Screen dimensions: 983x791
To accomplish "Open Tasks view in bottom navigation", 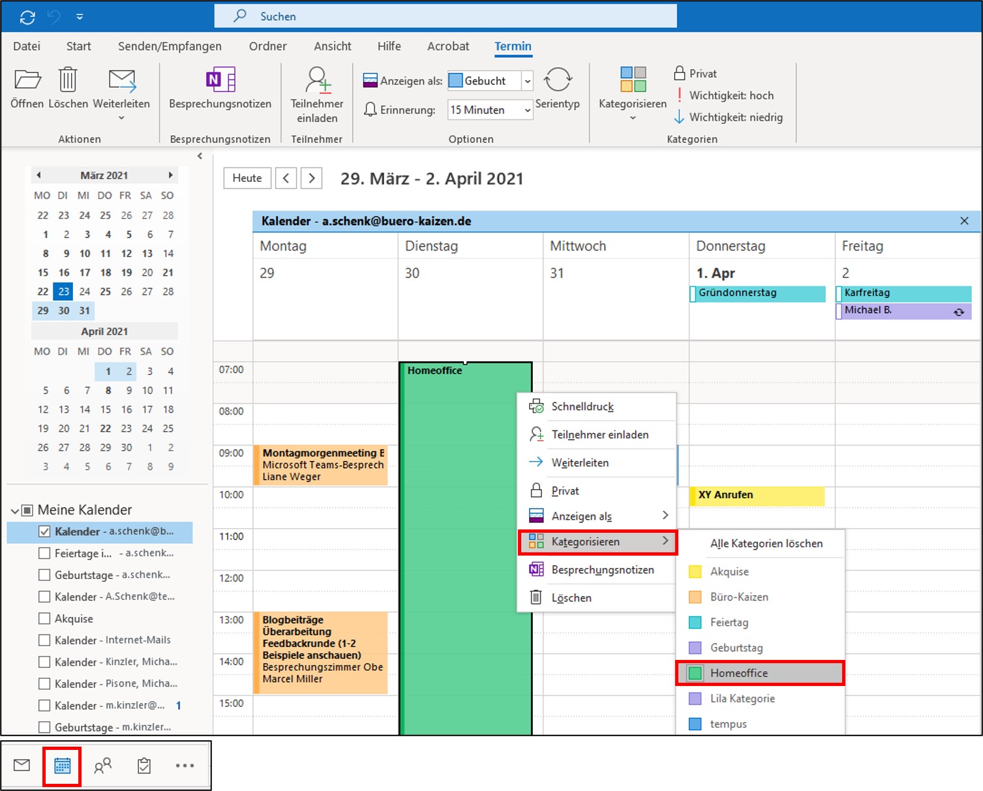I will (x=144, y=766).
